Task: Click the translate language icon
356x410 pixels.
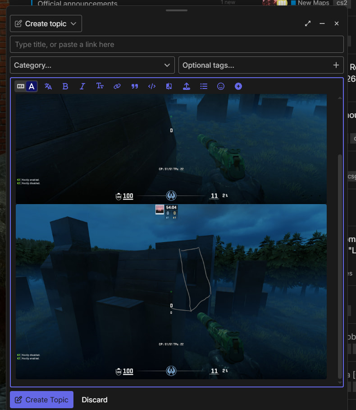Action: [x=48, y=86]
